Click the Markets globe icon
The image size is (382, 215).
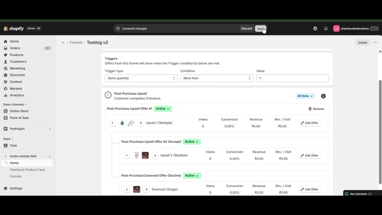click(x=6, y=88)
